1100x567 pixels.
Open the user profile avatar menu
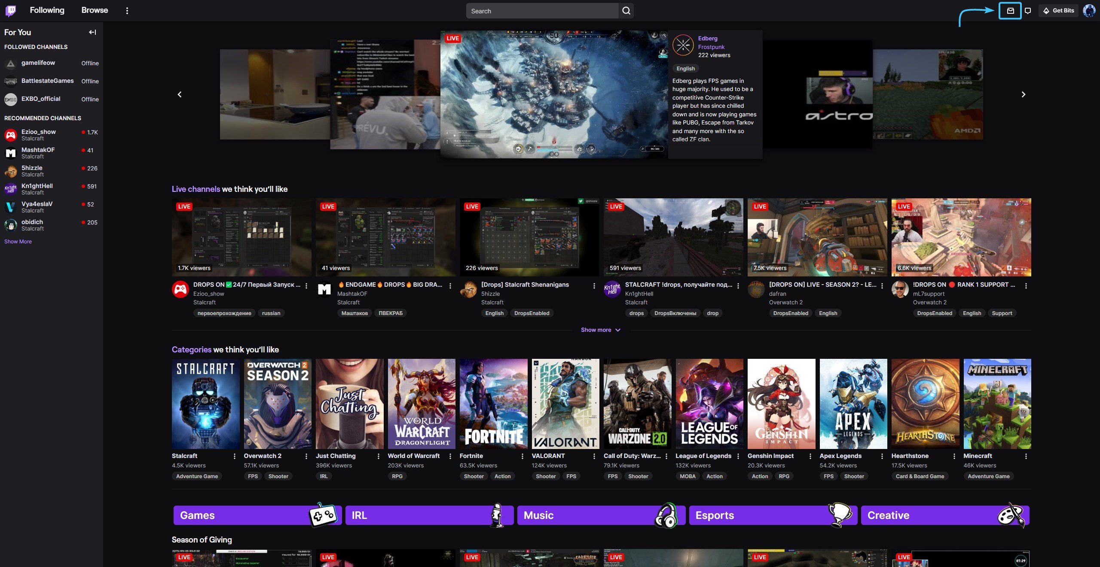1089,11
